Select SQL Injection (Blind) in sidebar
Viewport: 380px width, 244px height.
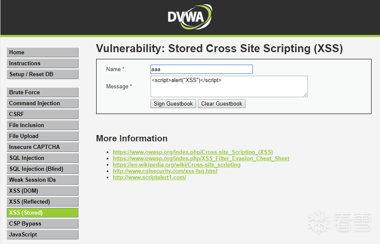[43, 169]
